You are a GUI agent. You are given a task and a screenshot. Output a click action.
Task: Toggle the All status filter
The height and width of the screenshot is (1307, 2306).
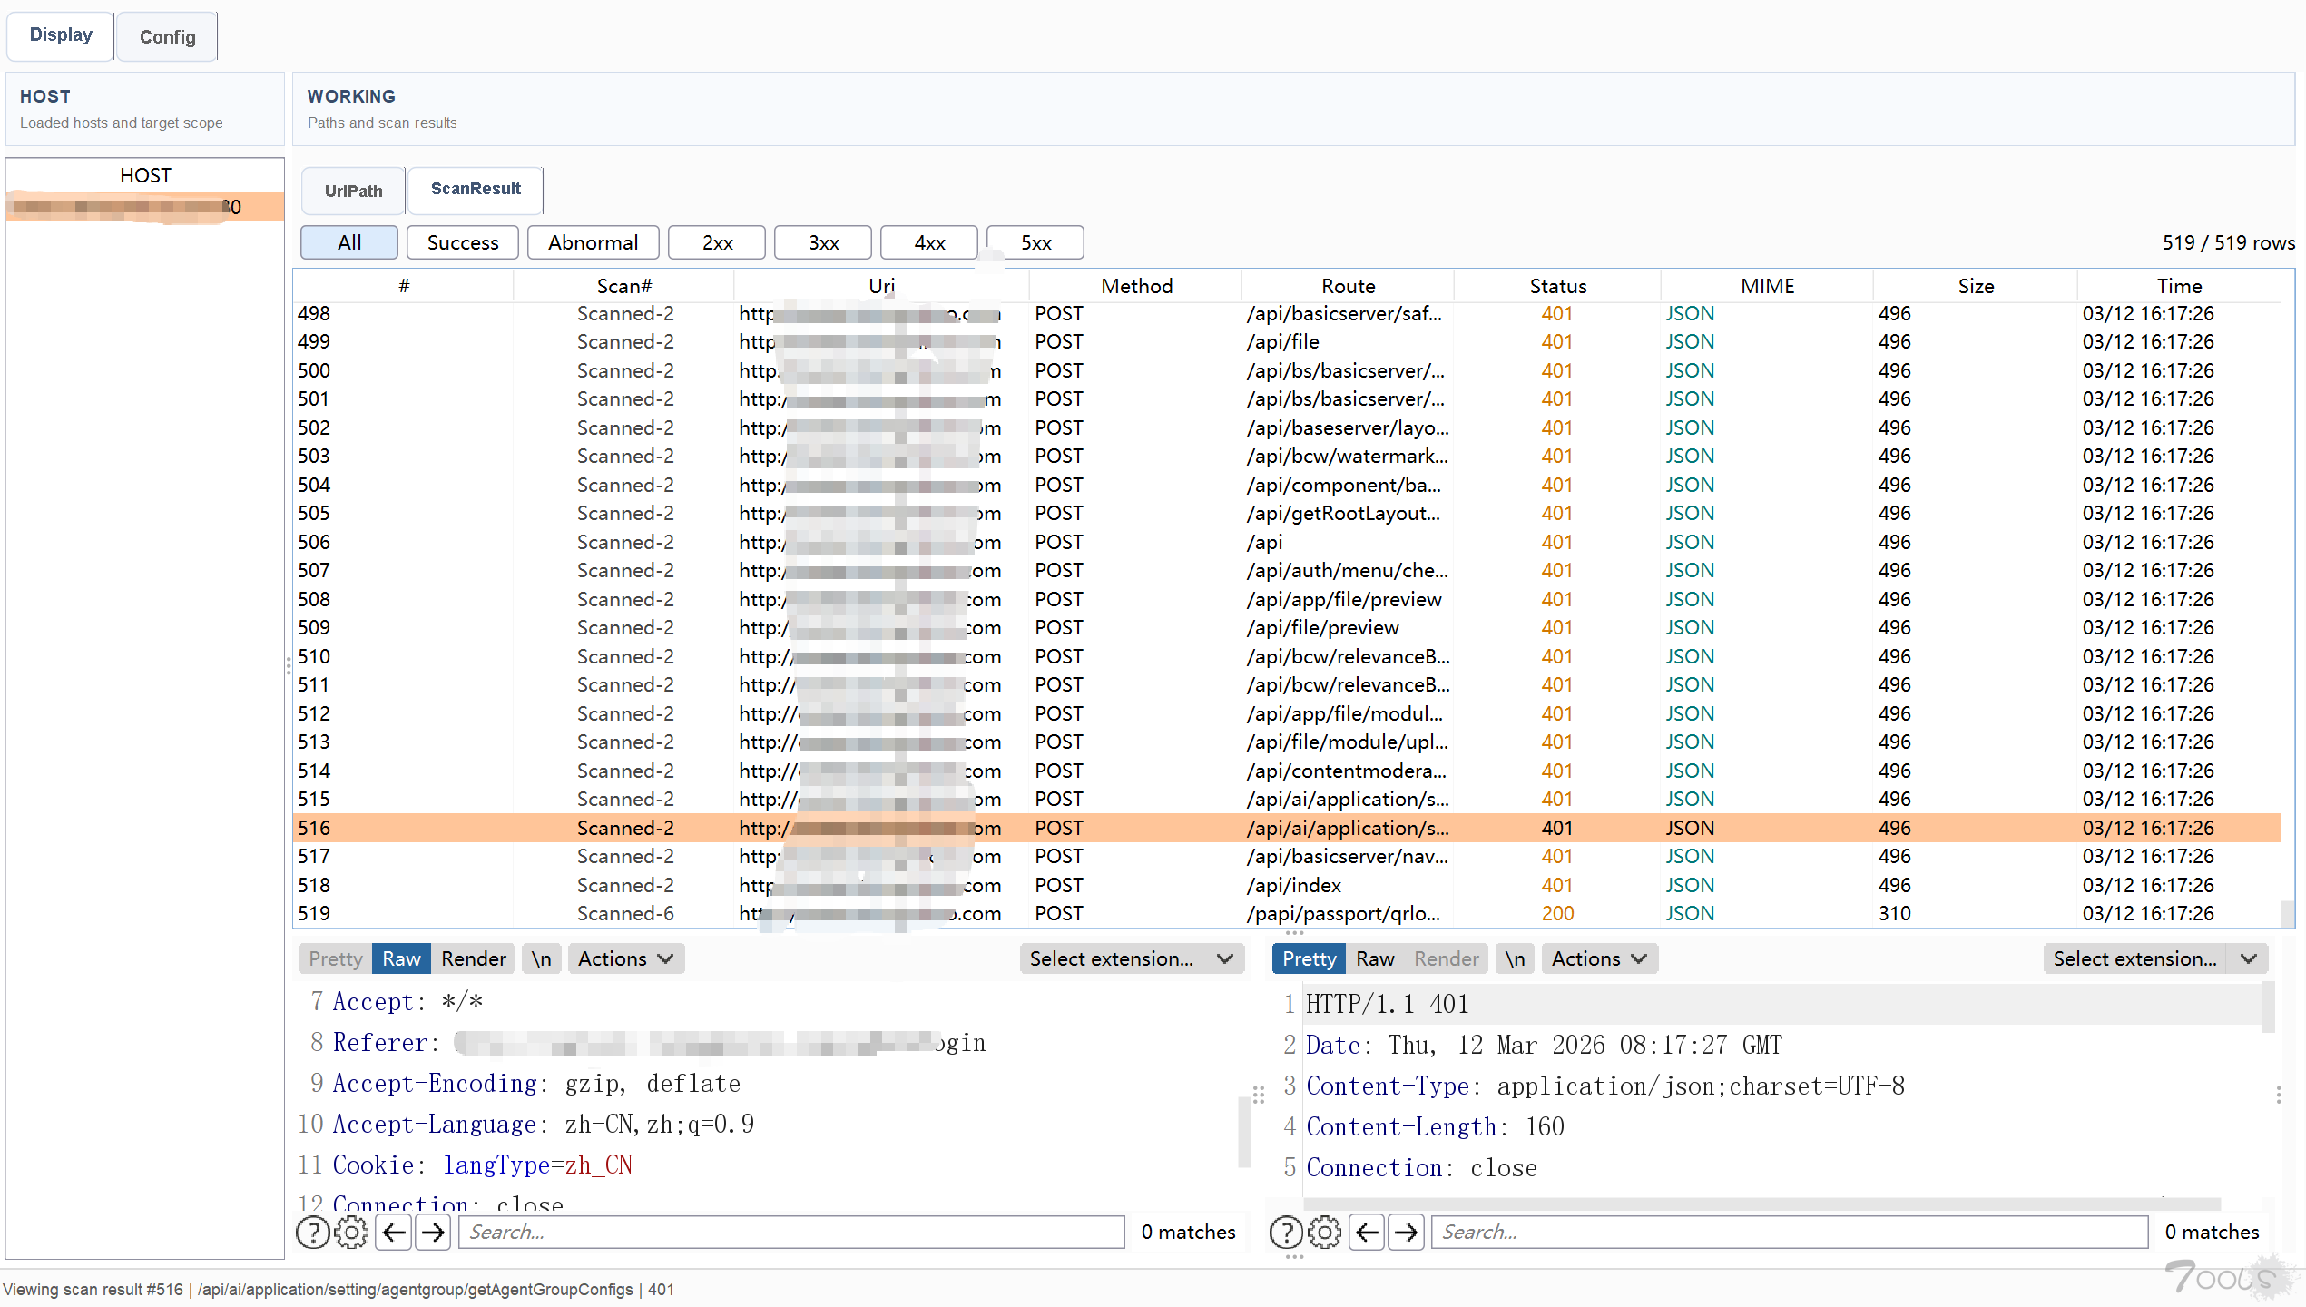click(x=349, y=242)
